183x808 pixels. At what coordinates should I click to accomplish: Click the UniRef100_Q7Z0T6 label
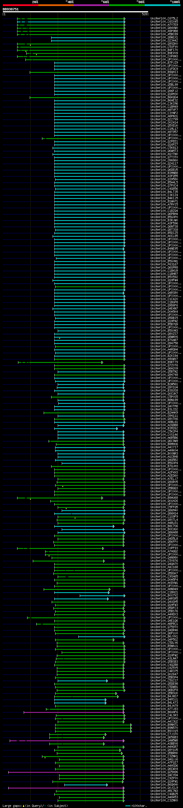click(164, 365)
